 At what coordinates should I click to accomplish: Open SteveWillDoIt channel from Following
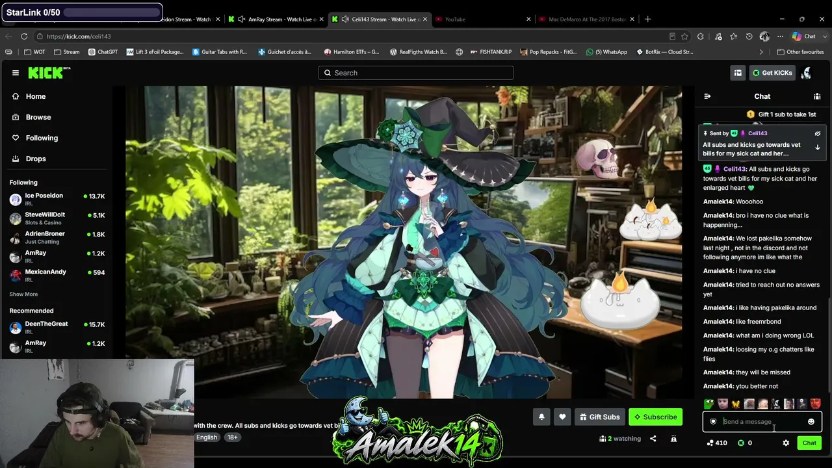57,218
